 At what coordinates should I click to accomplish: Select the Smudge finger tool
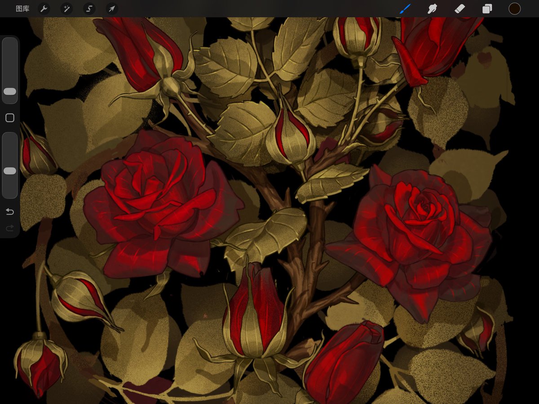click(432, 9)
